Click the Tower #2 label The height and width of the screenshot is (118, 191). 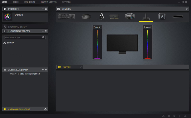[147, 27]
